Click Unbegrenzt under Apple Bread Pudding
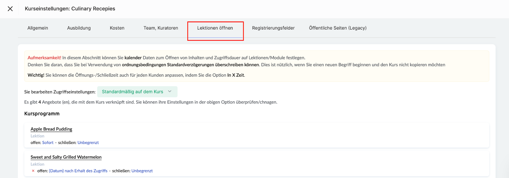This screenshot has height=178, width=509. 88,143
